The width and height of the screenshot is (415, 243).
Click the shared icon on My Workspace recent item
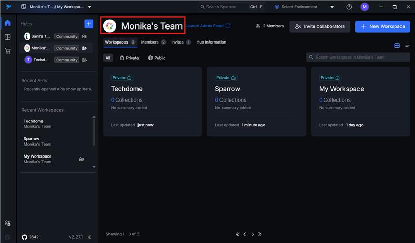(x=81, y=159)
